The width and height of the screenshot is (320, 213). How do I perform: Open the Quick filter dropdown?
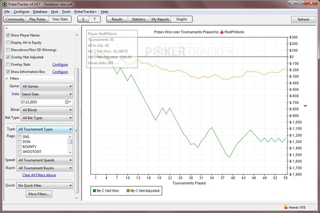[45, 186]
